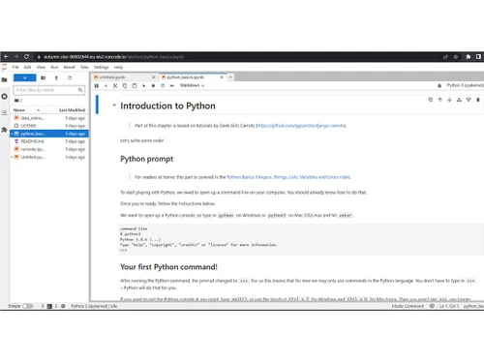The width and height of the screenshot is (484, 363).
Task: Save the notebook with the save icon
Action: pyautogui.click(x=96, y=85)
